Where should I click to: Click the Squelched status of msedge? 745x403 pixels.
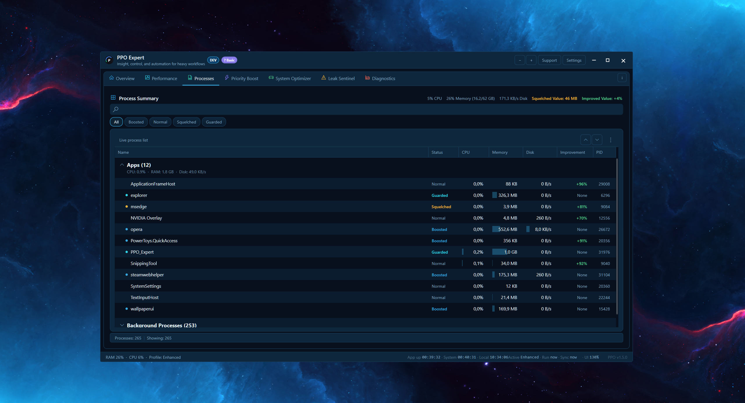coord(441,207)
